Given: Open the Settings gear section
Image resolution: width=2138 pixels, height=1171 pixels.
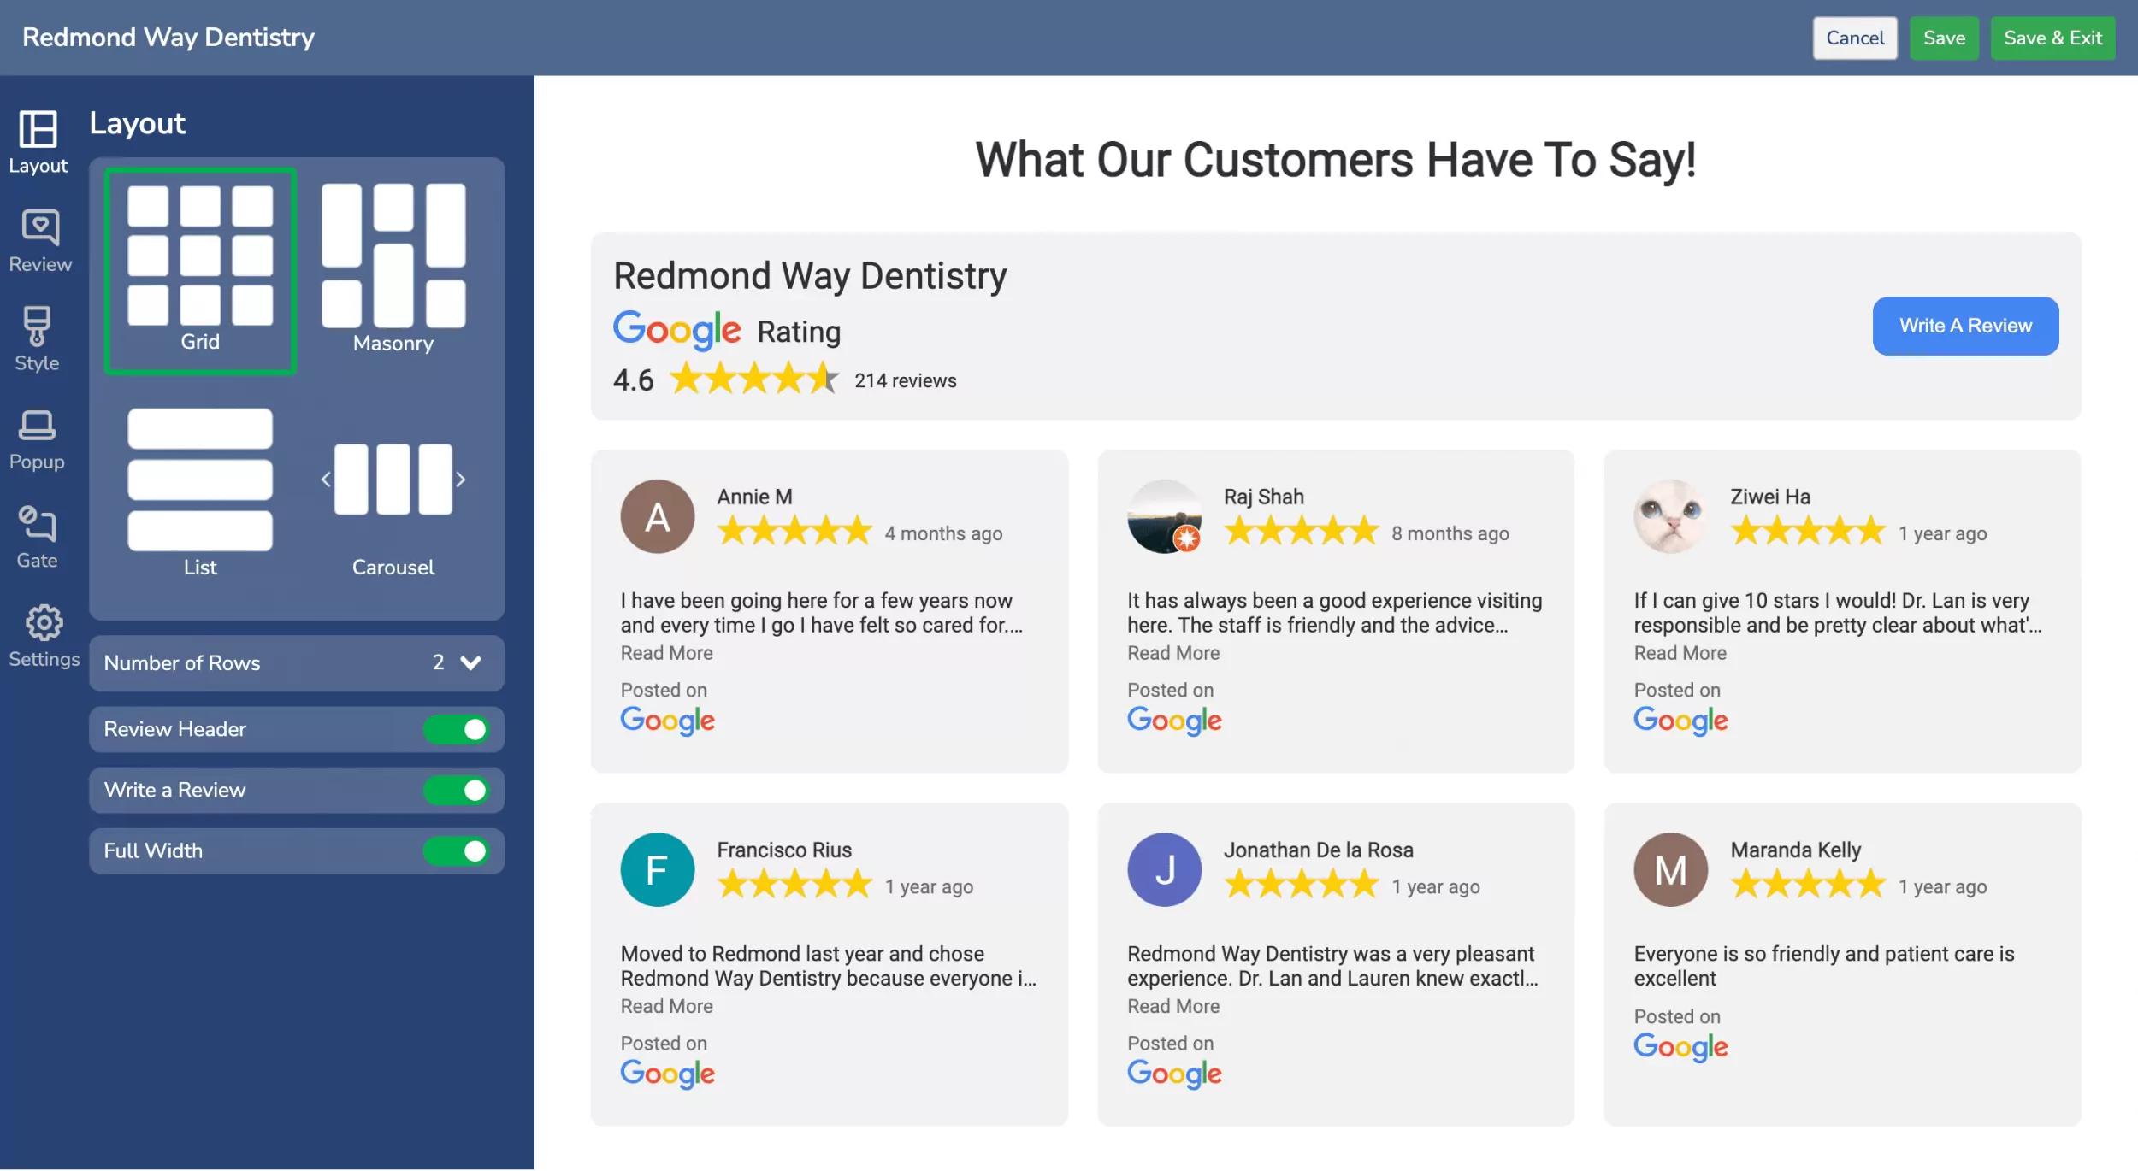Looking at the screenshot, I should 44,636.
